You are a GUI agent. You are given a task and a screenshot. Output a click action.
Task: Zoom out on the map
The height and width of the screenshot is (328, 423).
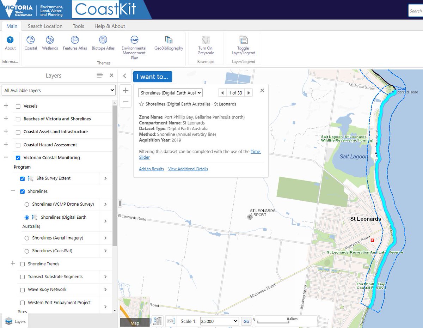(x=126, y=102)
